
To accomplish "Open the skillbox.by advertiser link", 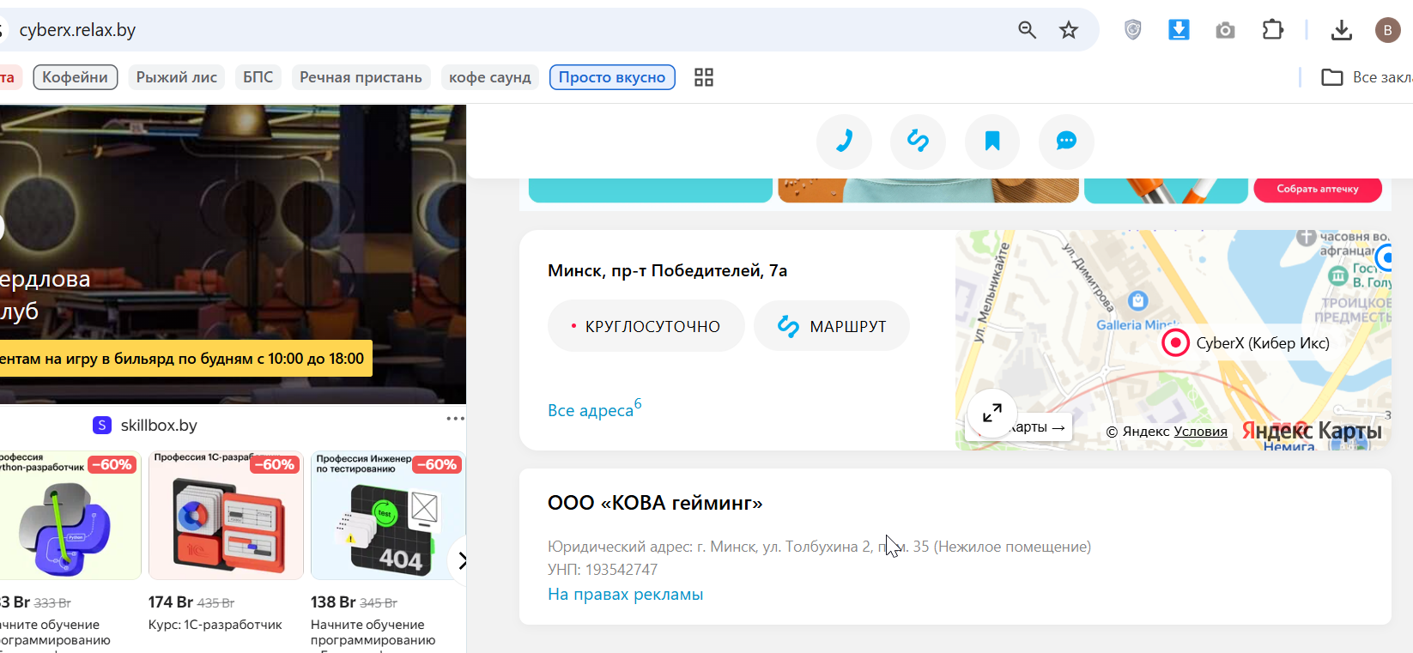I will (159, 425).
